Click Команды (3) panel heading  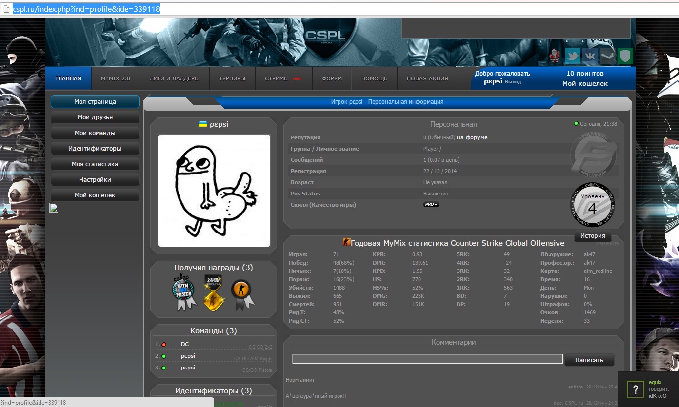click(x=214, y=331)
